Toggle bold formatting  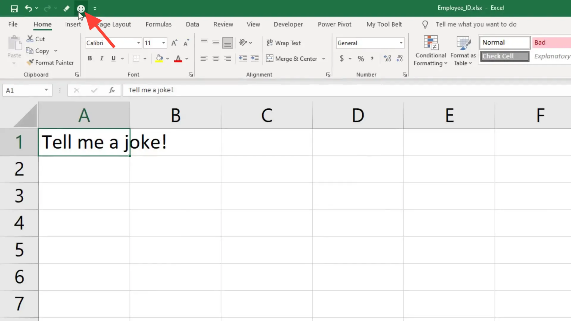tap(90, 58)
